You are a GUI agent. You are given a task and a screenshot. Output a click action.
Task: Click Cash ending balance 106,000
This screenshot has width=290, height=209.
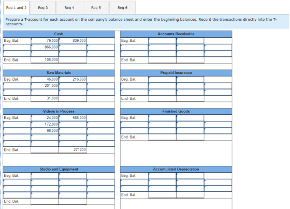point(45,60)
